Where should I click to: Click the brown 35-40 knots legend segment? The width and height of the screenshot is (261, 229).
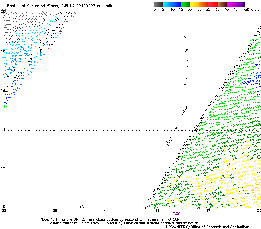point(222,4)
